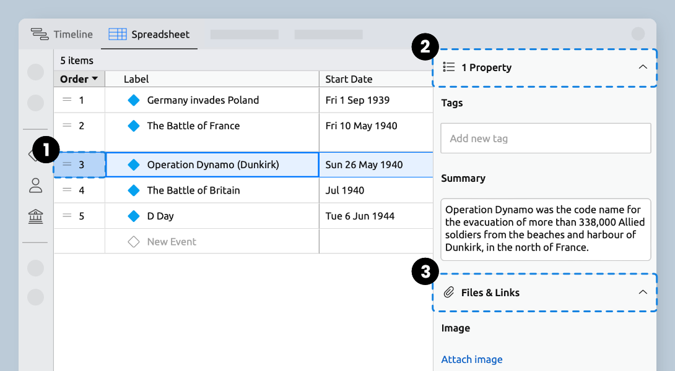Viewport: 675px width, 371px height.
Task: Click the Attach image link
Action: [x=472, y=359]
